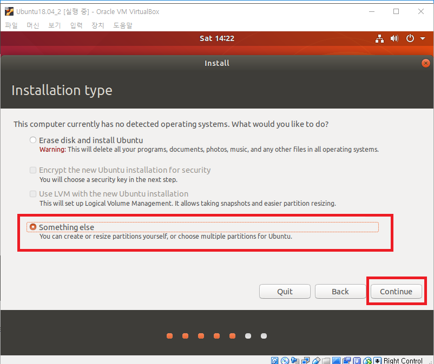
Task: Click the Ubuntu network connection icon
Action: click(379, 38)
